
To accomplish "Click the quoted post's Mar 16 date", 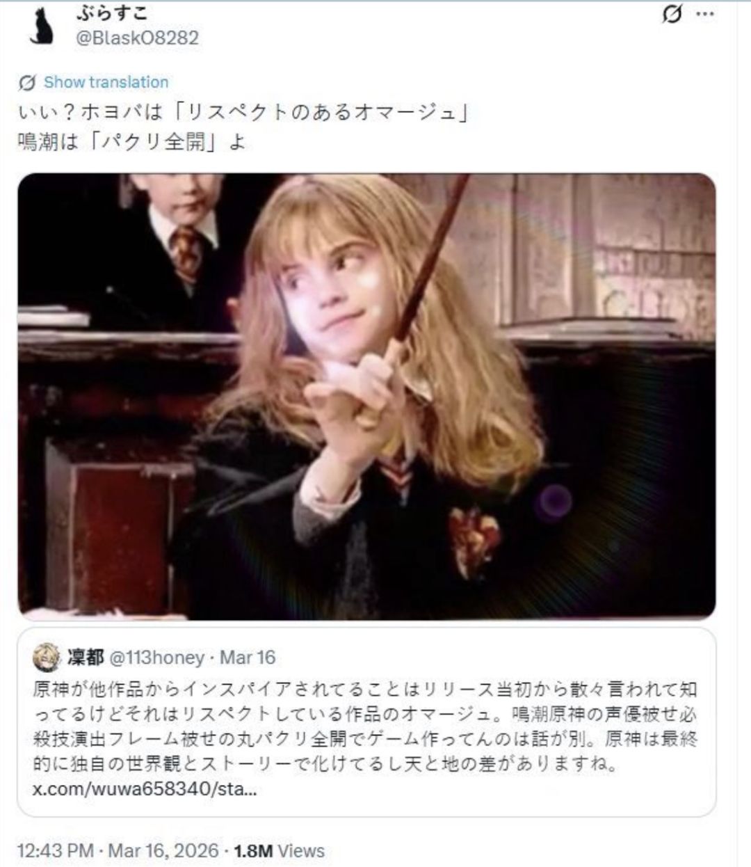I will (248, 658).
